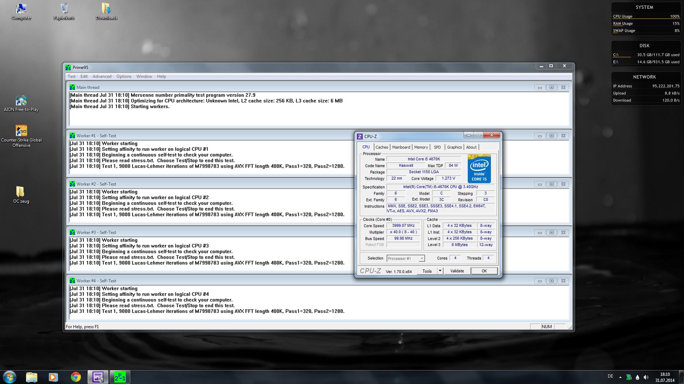The width and height of the screenshot is (684, 384).
Task: Open the Advanced menu in Prime95
Action: click(102, 77)
